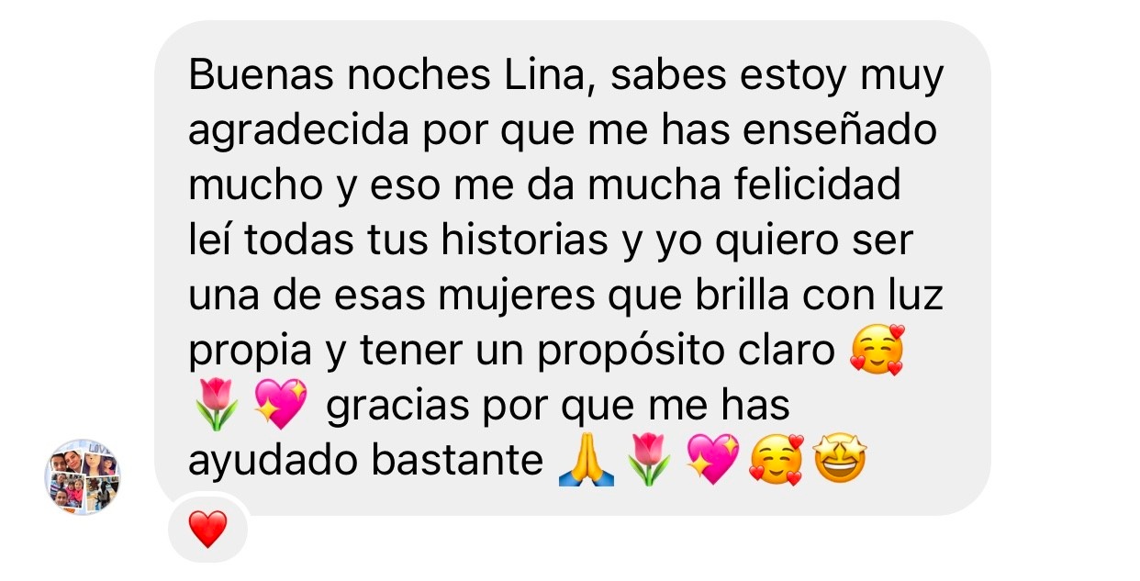The width and height of the screenshot is (1140, 581).
Task: Tap the red heart reaction below message
Action: pos(207,530)
